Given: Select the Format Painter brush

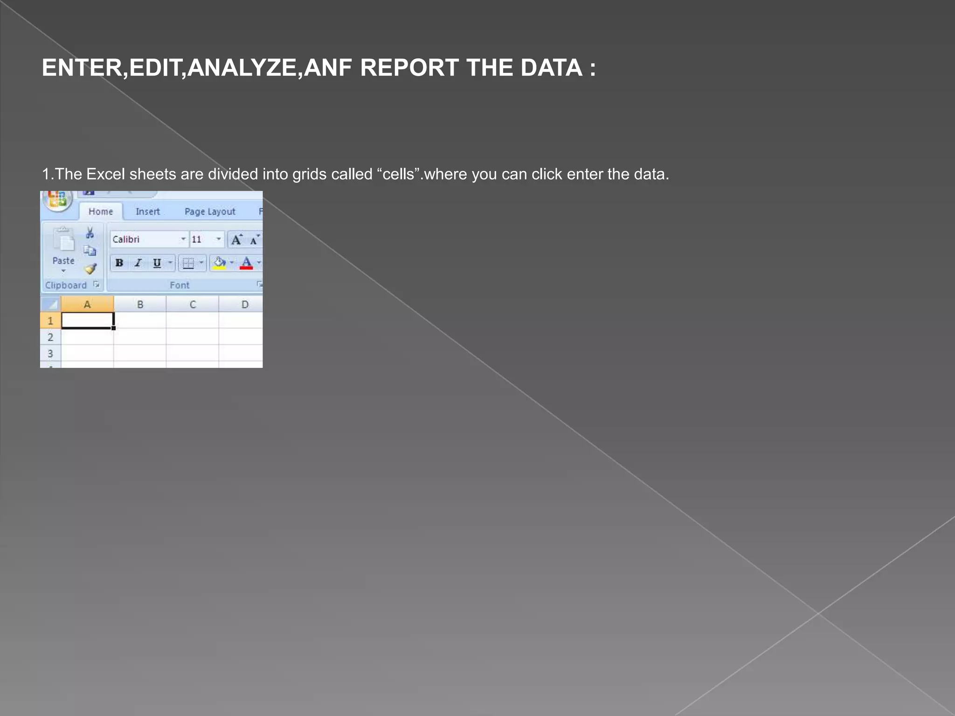Looking at the screenshot, I should (x=90, y=268).
